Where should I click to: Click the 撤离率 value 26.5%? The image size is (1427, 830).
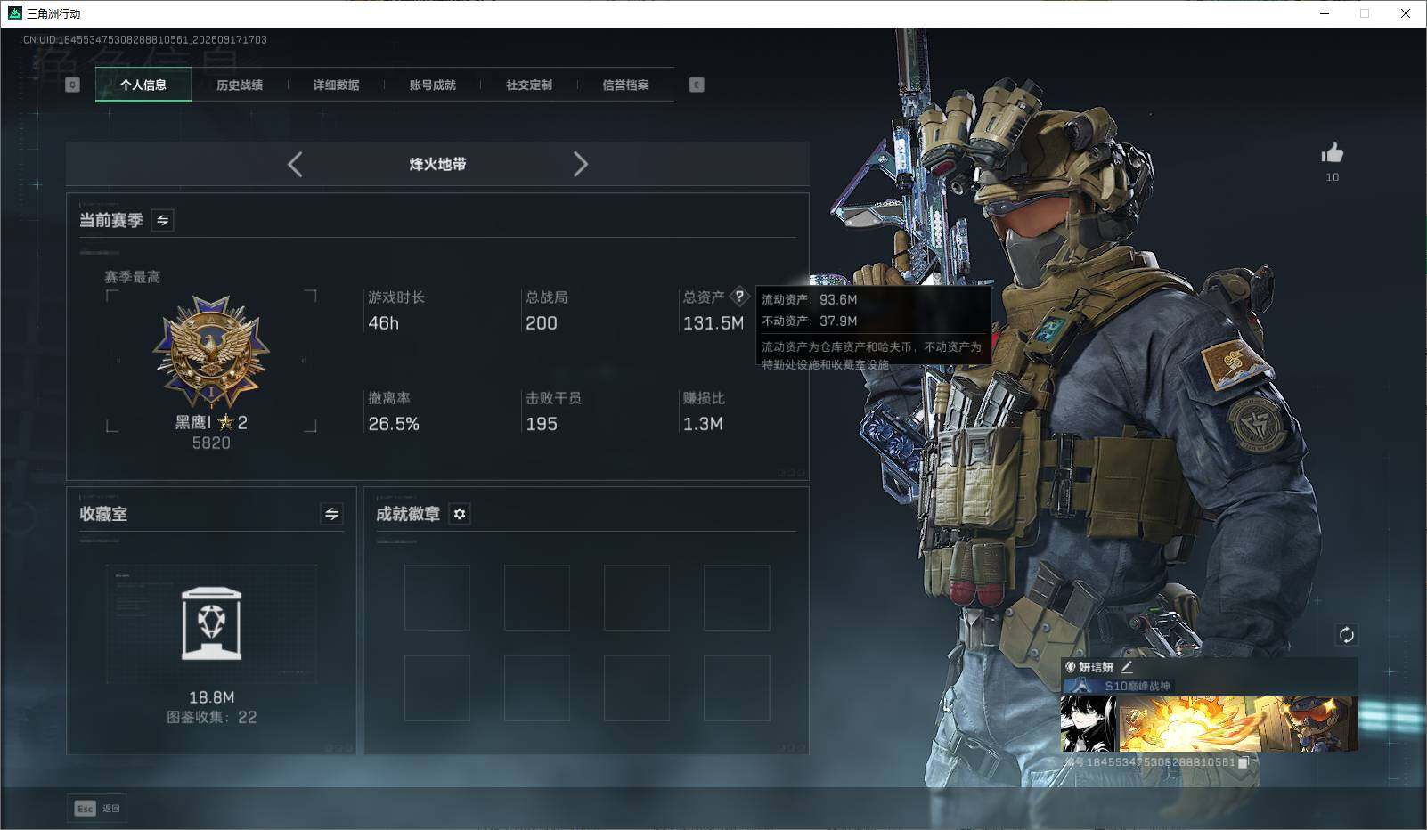pyautogui.click(x=394, y=424)
